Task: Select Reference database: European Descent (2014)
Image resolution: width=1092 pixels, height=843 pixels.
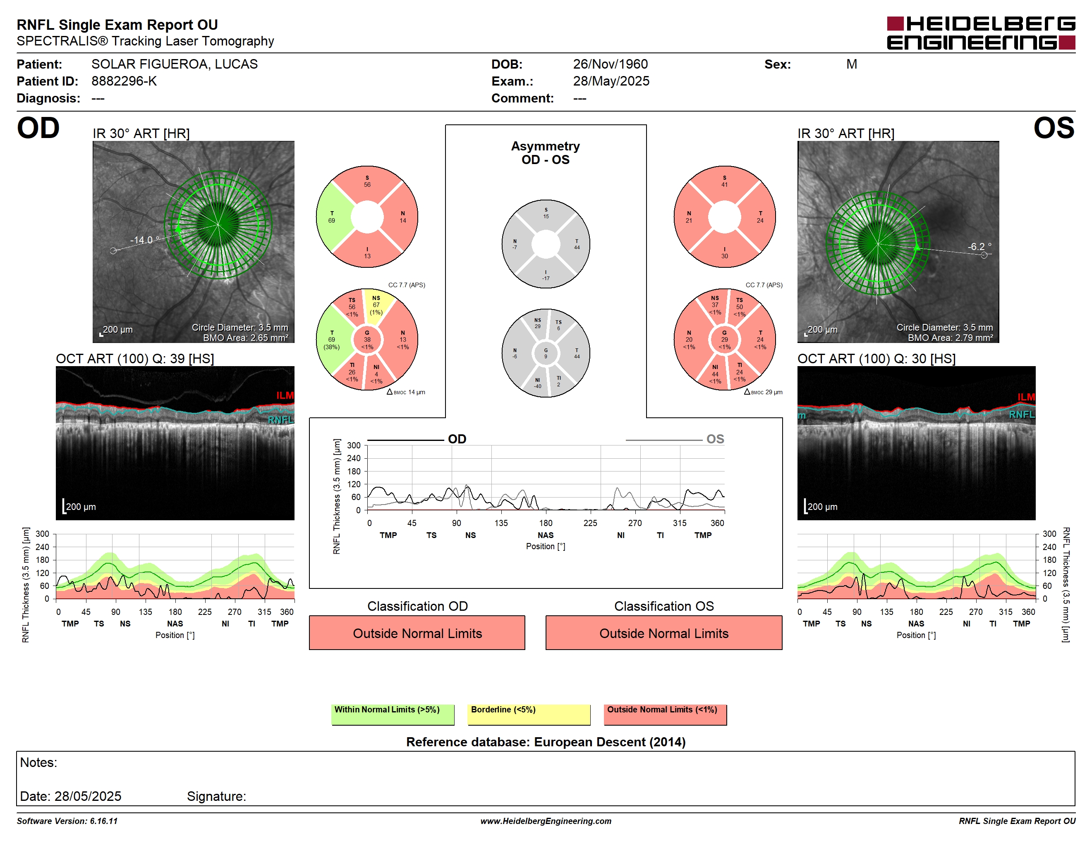Action: 546,742
